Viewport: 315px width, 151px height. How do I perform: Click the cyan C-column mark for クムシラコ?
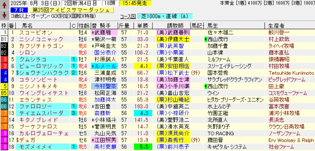pos(73,59)
